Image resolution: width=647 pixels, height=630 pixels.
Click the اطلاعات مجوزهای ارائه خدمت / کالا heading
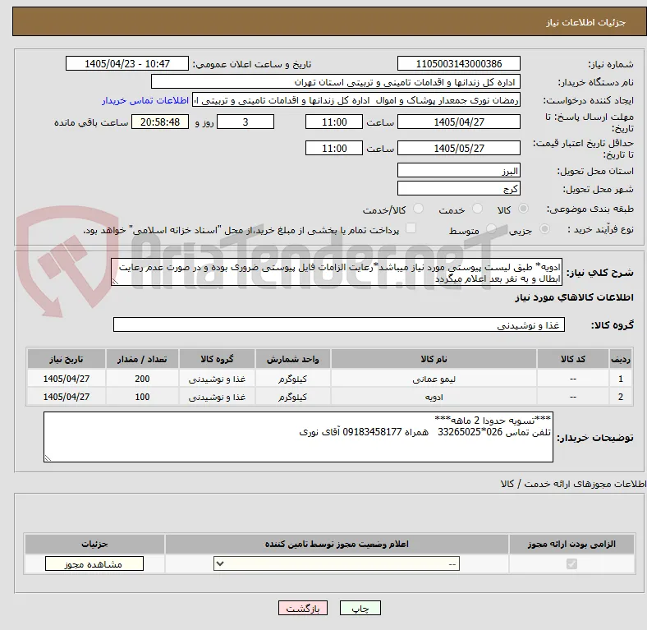click(x=573, y=484)
